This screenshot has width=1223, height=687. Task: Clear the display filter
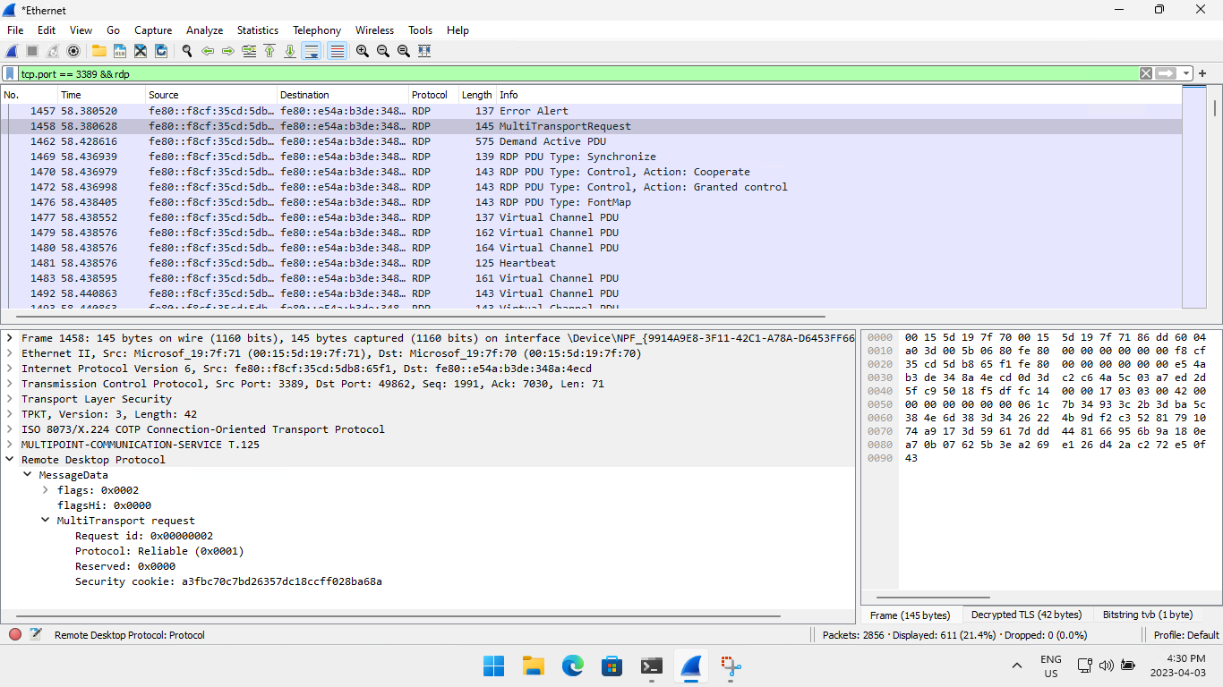click(x=1146, y=73)
